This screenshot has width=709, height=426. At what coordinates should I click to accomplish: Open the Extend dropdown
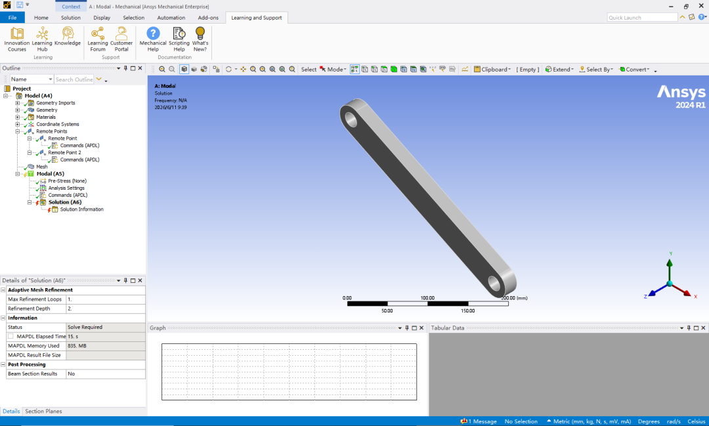point(559,69)
